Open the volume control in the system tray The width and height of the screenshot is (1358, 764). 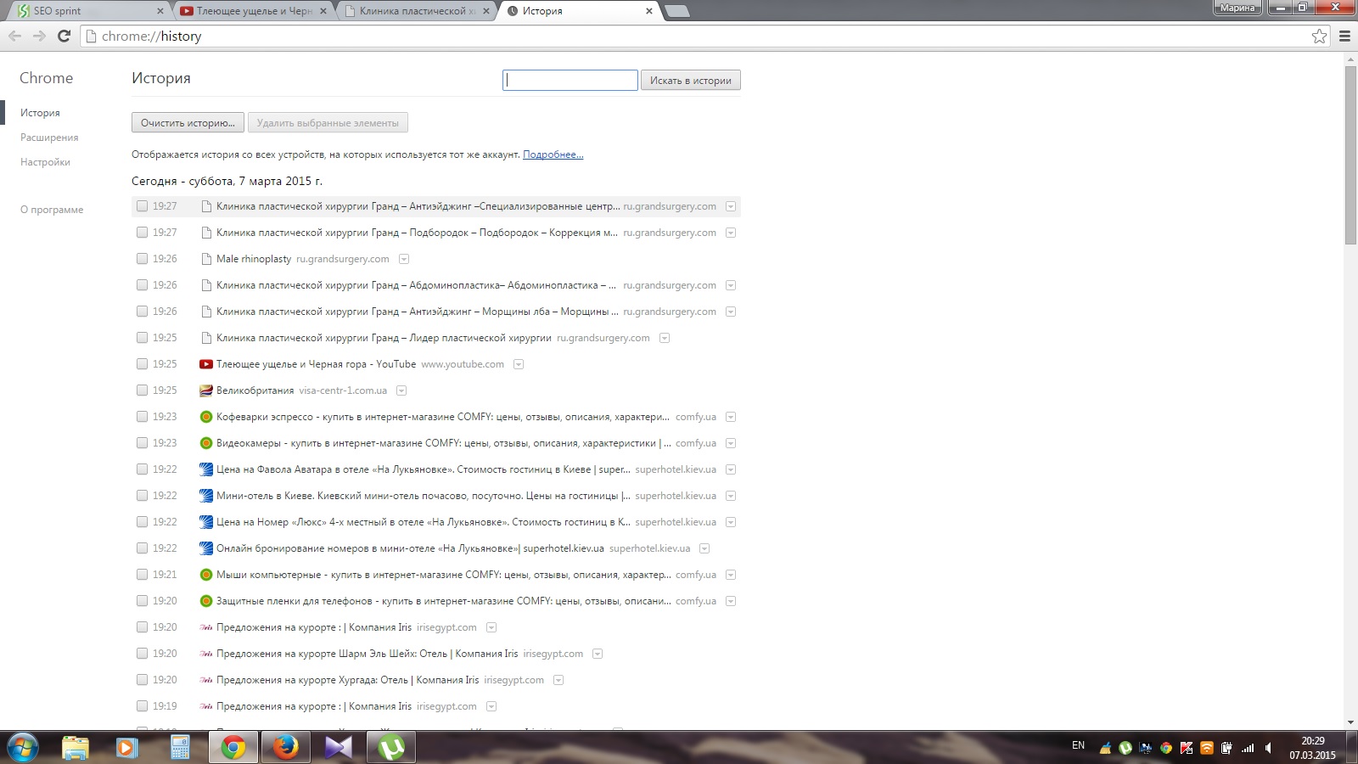pos(1268,748)
